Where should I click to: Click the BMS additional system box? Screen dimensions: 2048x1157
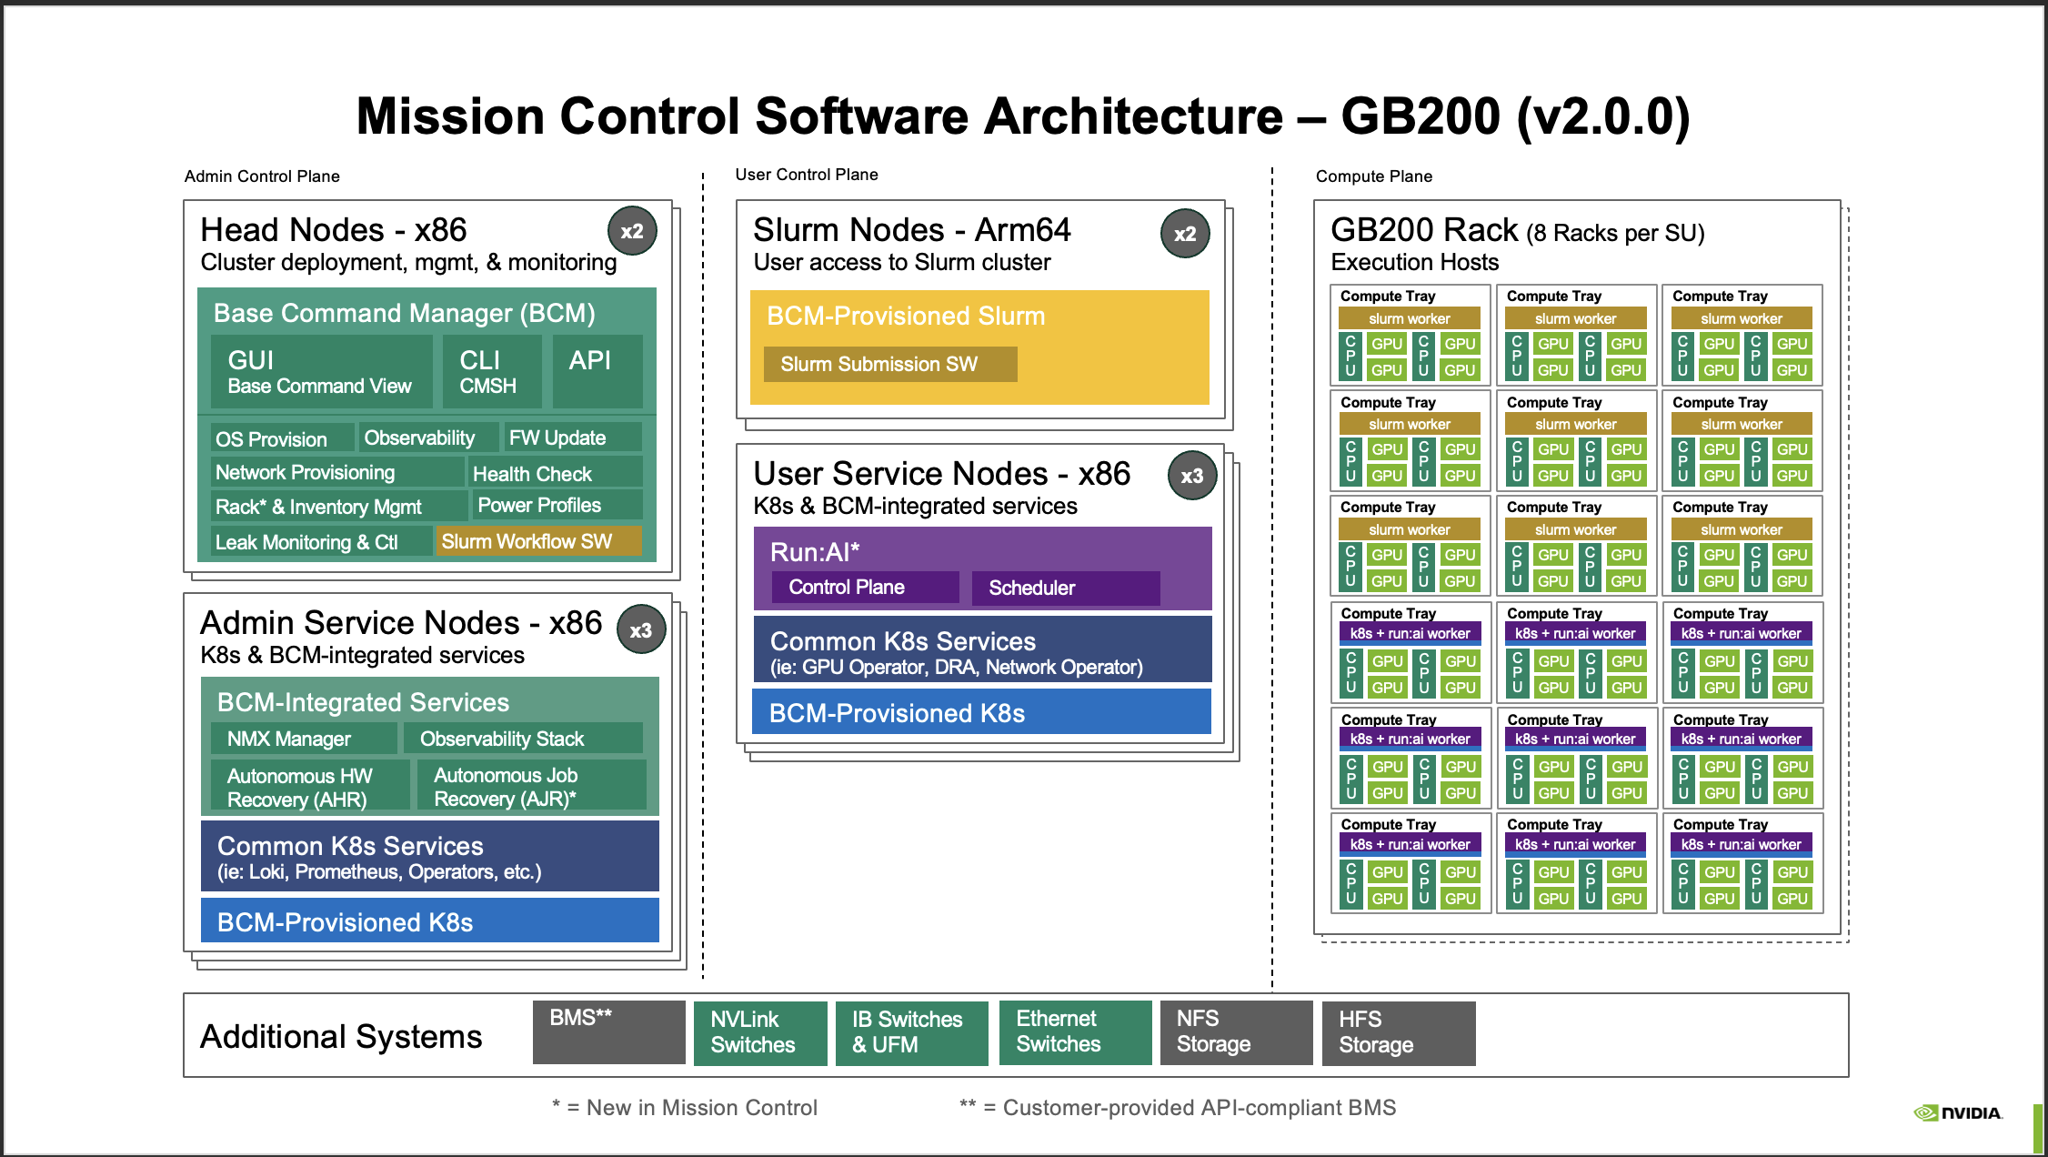click(x=608, y=1032)
